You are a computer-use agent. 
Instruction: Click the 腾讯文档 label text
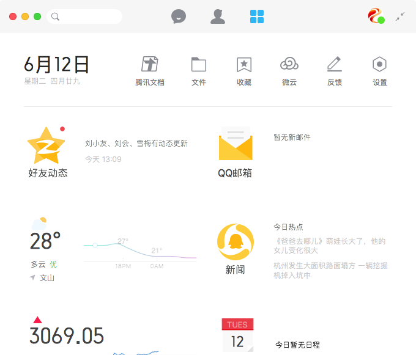pos(150,82)
